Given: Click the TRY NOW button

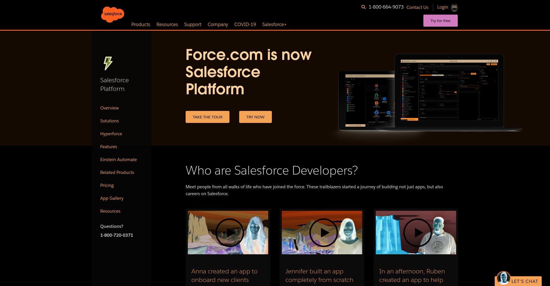Looking at the screenshot, I should (256, 117).
